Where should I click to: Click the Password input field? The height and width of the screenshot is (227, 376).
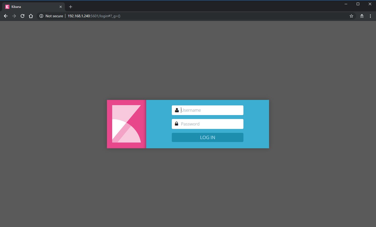tap(208, 124)
